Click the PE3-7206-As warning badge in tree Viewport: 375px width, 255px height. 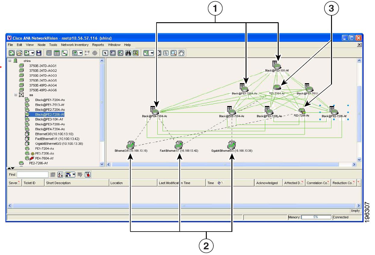(x=32, y=153)
